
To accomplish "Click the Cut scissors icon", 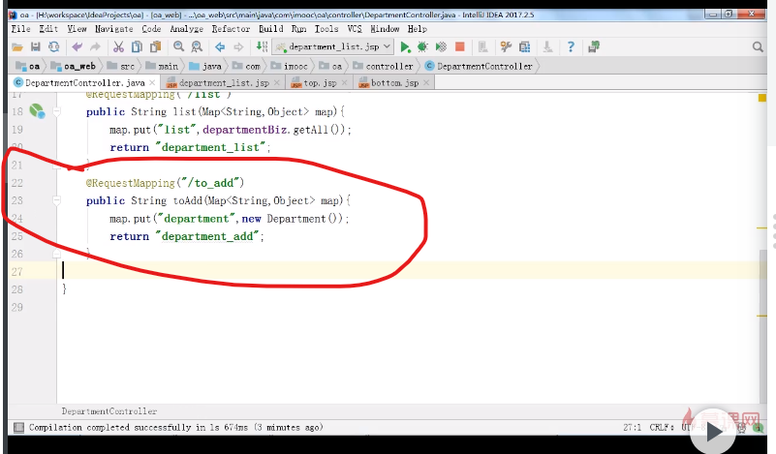I will [118, 47].
